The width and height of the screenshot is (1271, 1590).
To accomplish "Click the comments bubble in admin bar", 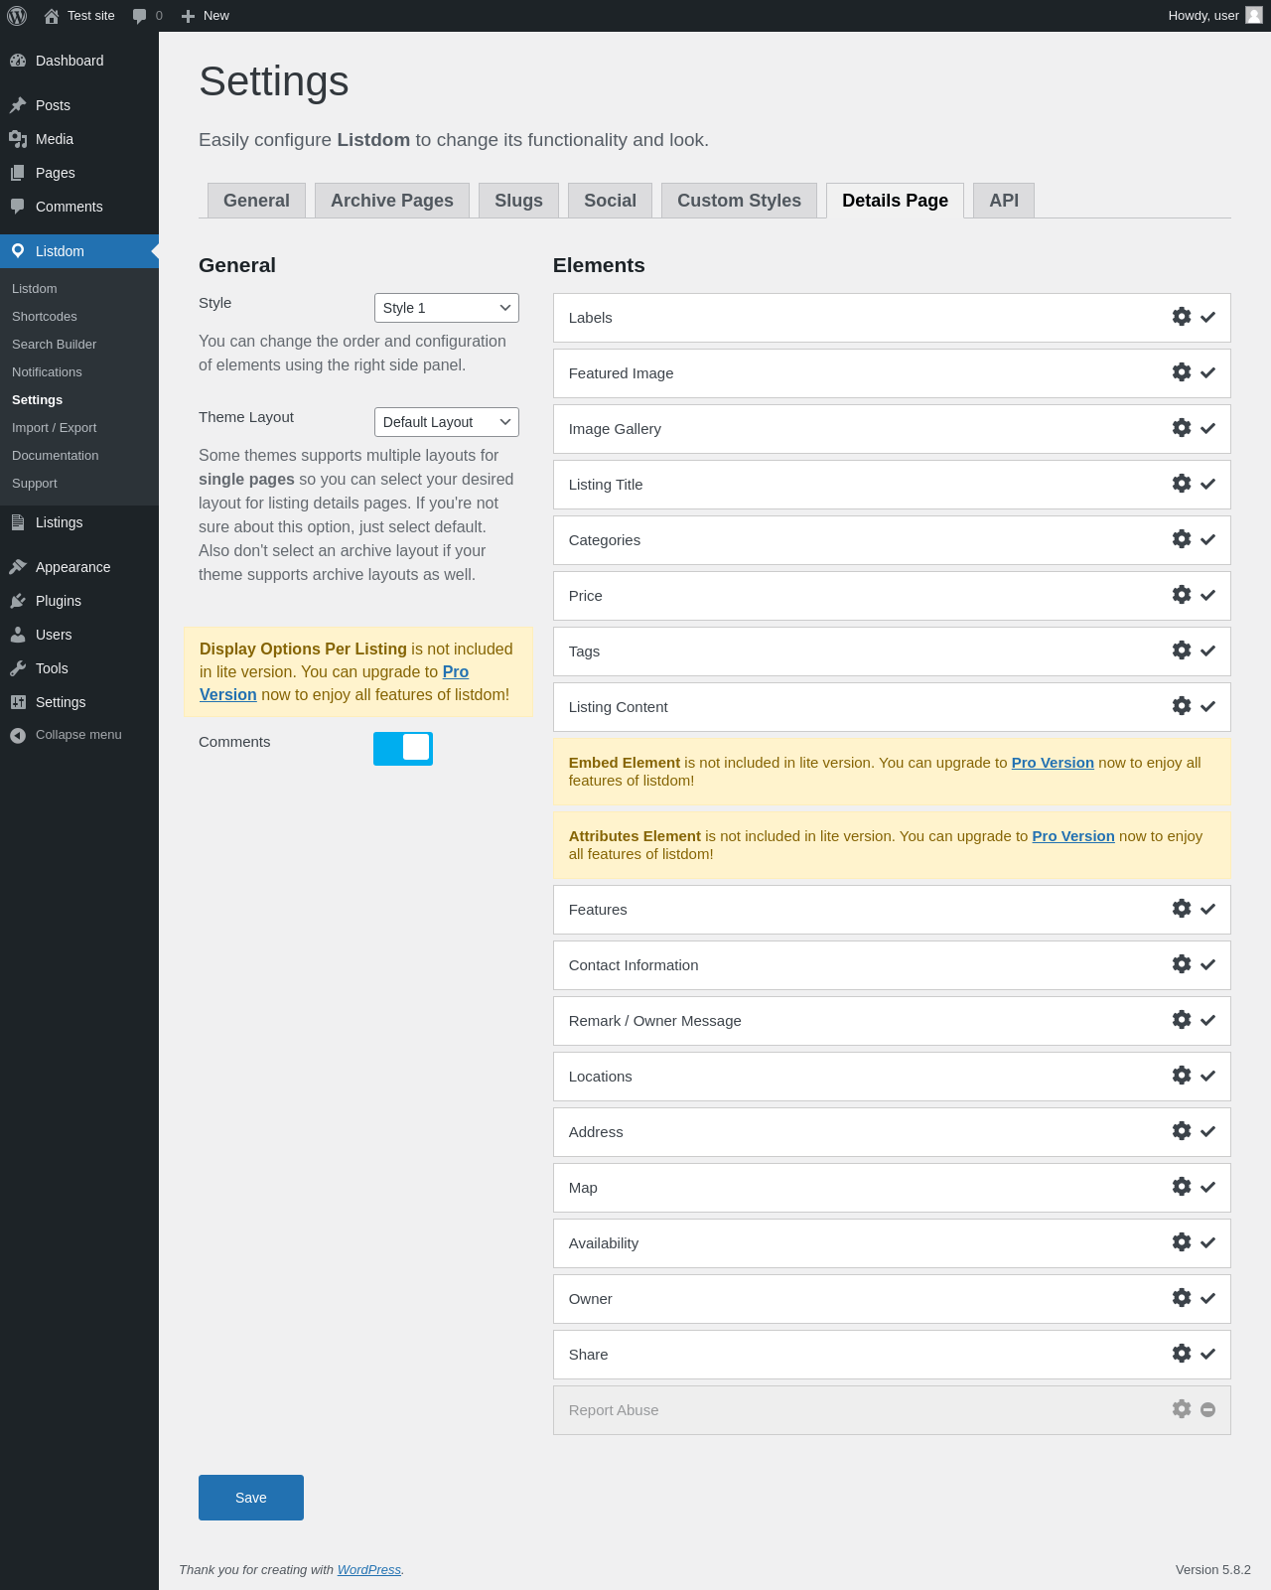I will click(140, 16).
